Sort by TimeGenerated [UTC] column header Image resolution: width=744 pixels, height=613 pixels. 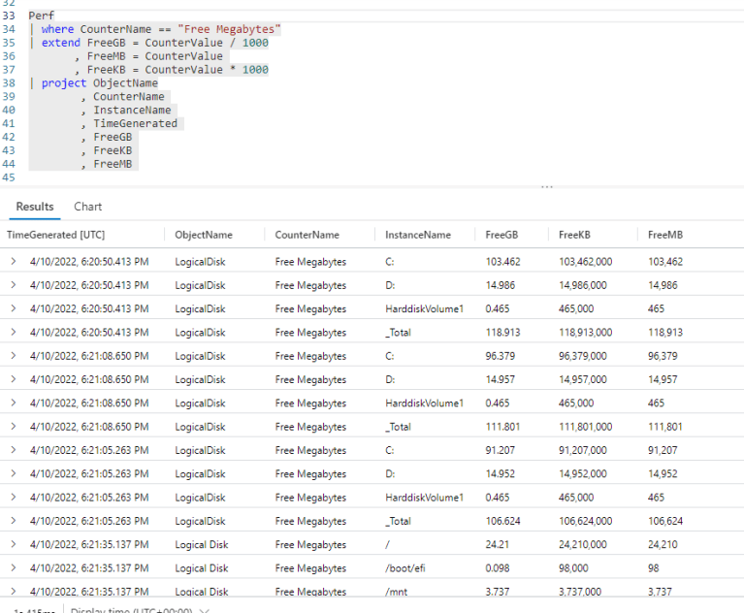coord(55,235)
